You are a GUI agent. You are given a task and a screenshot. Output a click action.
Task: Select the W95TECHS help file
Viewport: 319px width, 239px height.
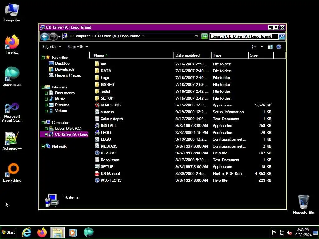108,180
